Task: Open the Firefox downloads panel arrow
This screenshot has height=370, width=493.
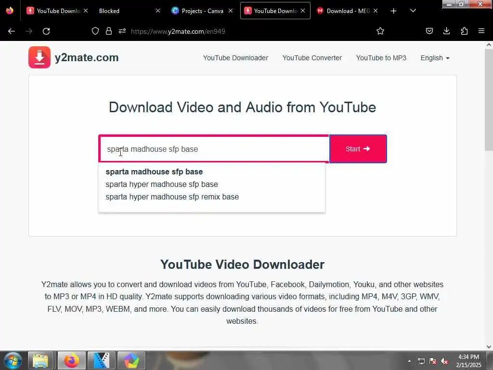Action: (446, 31)
